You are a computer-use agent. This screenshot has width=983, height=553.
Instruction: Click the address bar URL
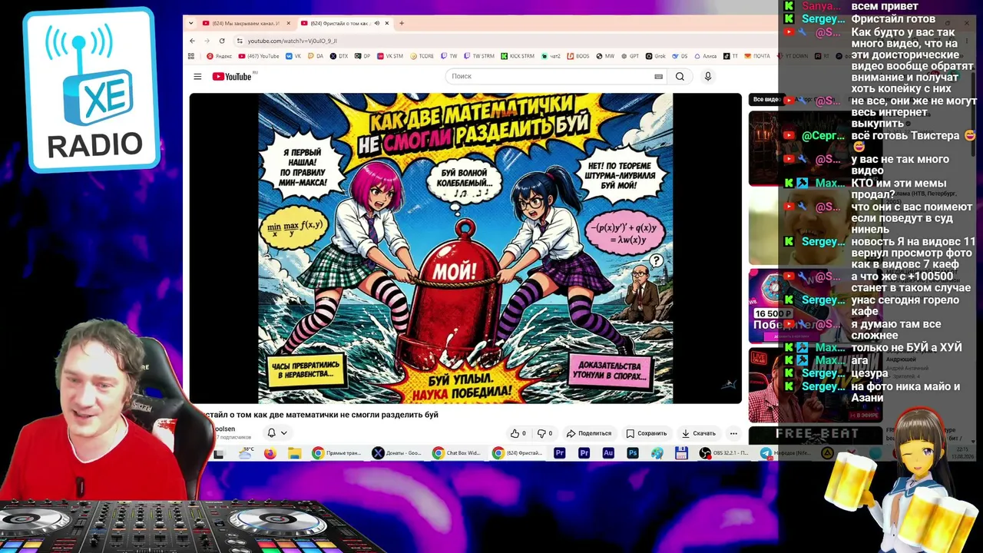292,41
